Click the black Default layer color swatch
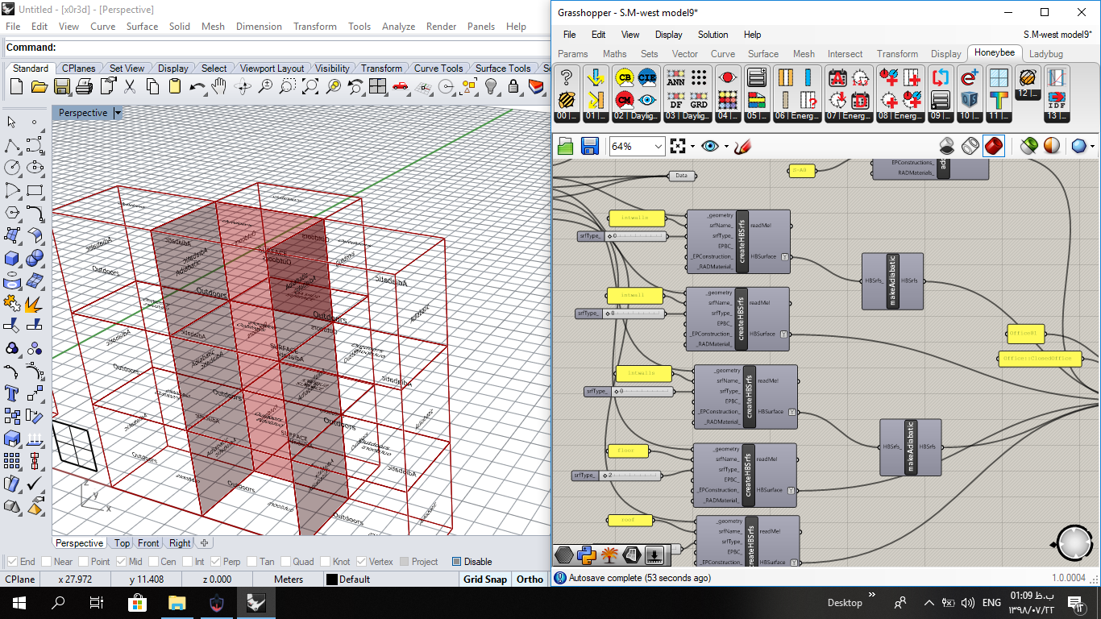The width and height of the screenshot is (1101, 619). 331,580
